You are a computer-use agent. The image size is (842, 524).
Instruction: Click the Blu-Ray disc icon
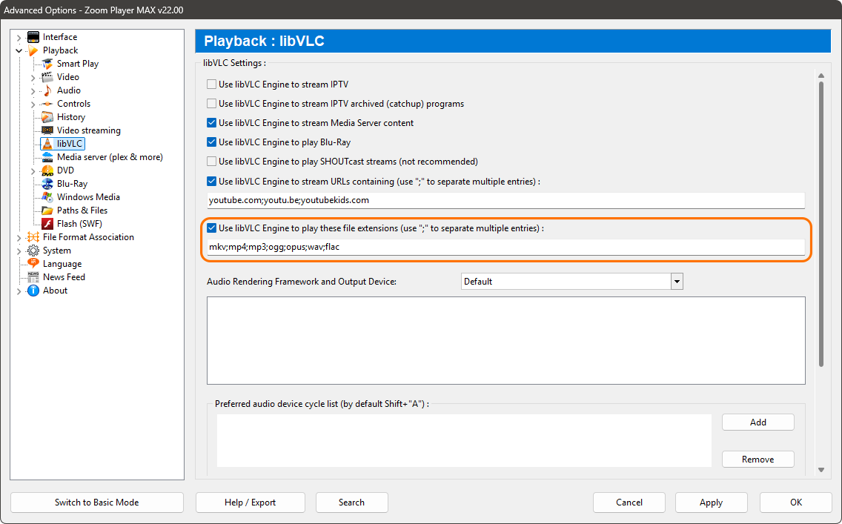(x=47, y=183)
